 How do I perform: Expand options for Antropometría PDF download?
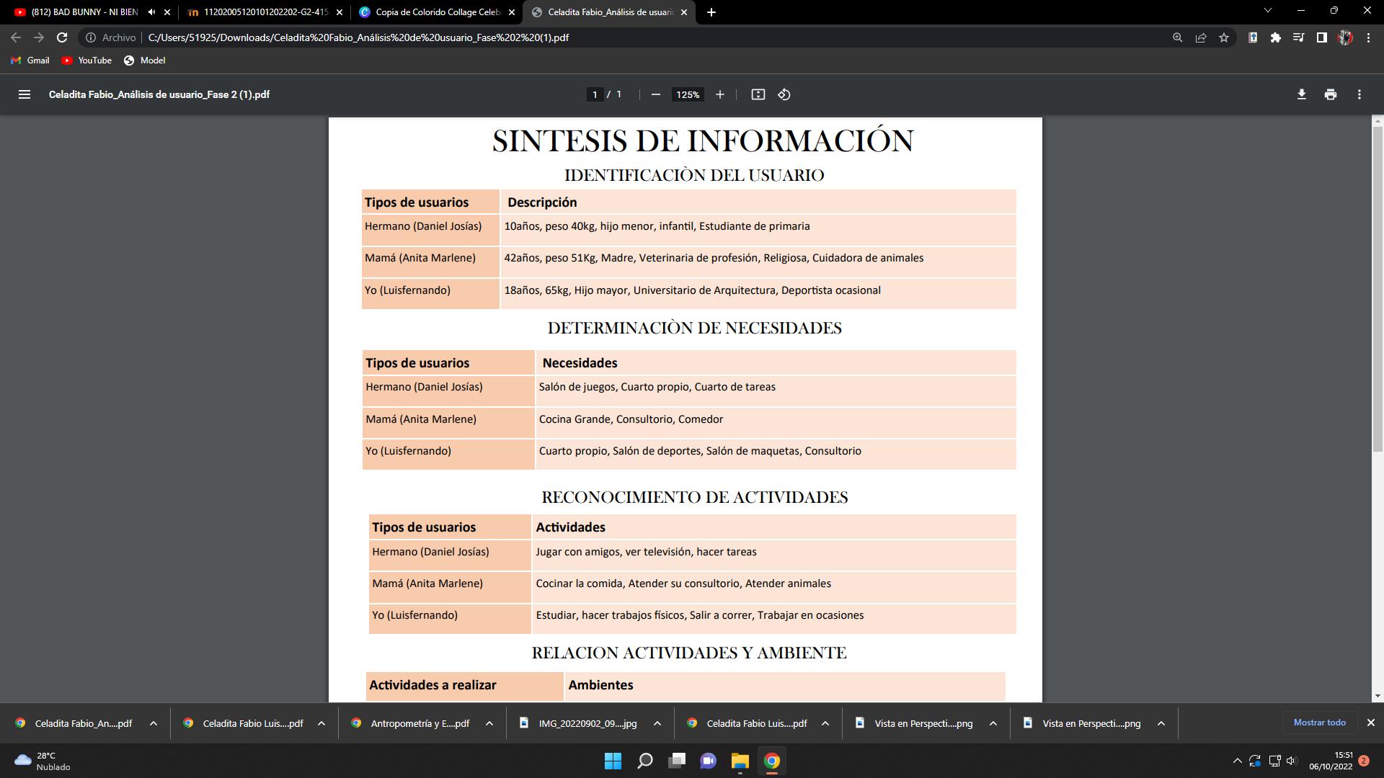point(489,723)
